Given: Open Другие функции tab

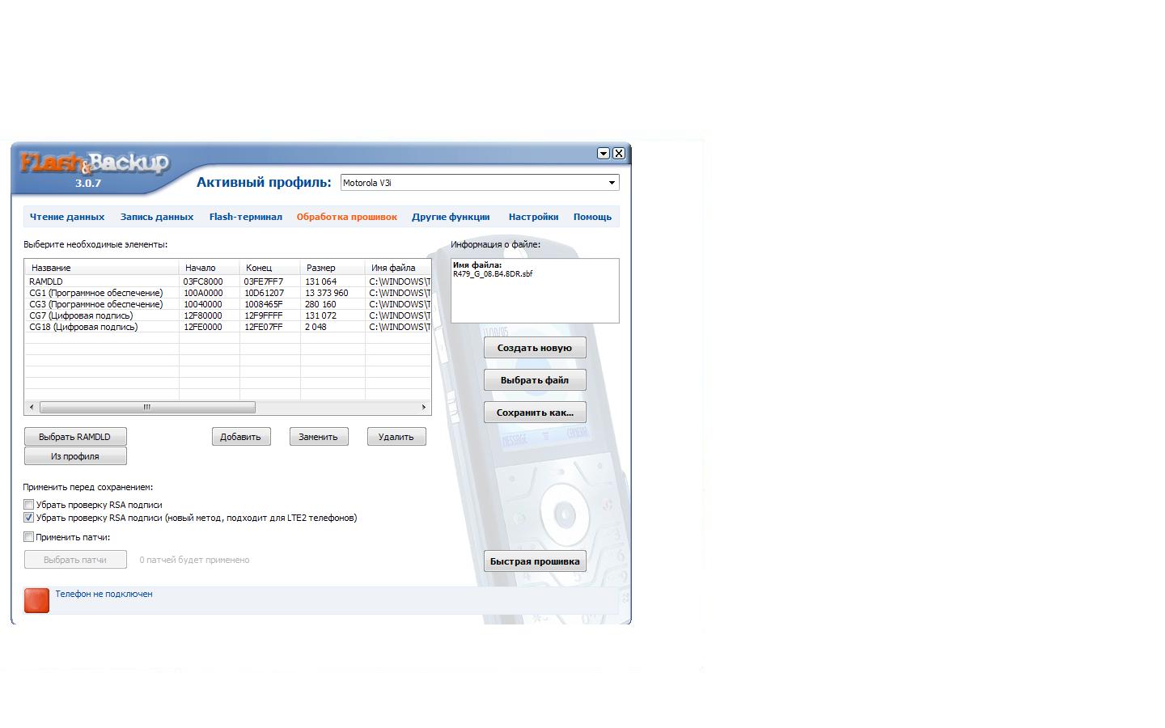Looking at the screenshot, I should point(451,217).
